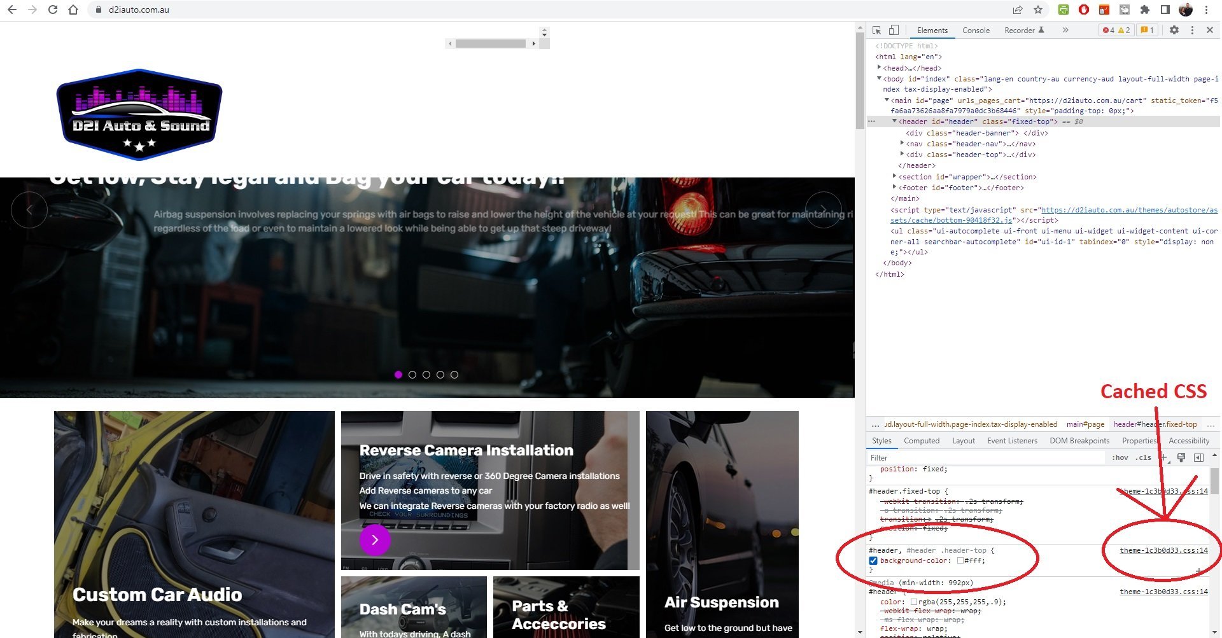
Task: Toggle the computed styles sidebar icon
Action: [1199, 457]
